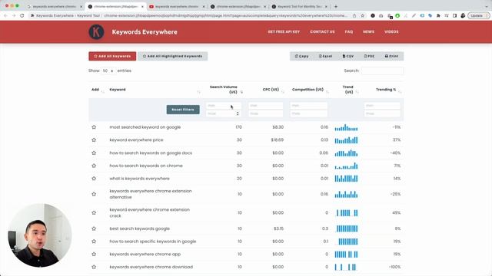Star 'how to search keywords on chrome' row
492x276 pixels.
pos(94,166)
